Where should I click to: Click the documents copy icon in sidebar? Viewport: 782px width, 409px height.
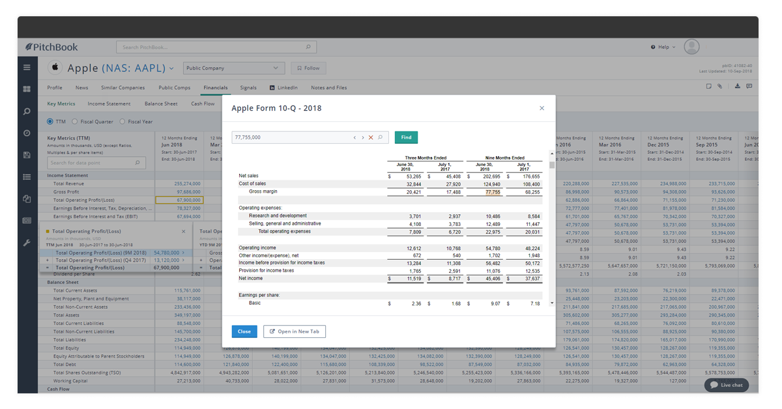27,199
